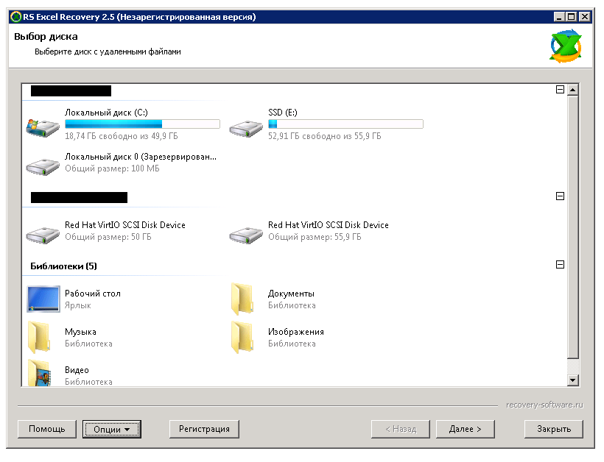Click the text "52,91 ГБ свободно из 55,9 ГБ"
The width and height of the screenshot is (604, 462).
pyautogui.click(x=325, y=136)
